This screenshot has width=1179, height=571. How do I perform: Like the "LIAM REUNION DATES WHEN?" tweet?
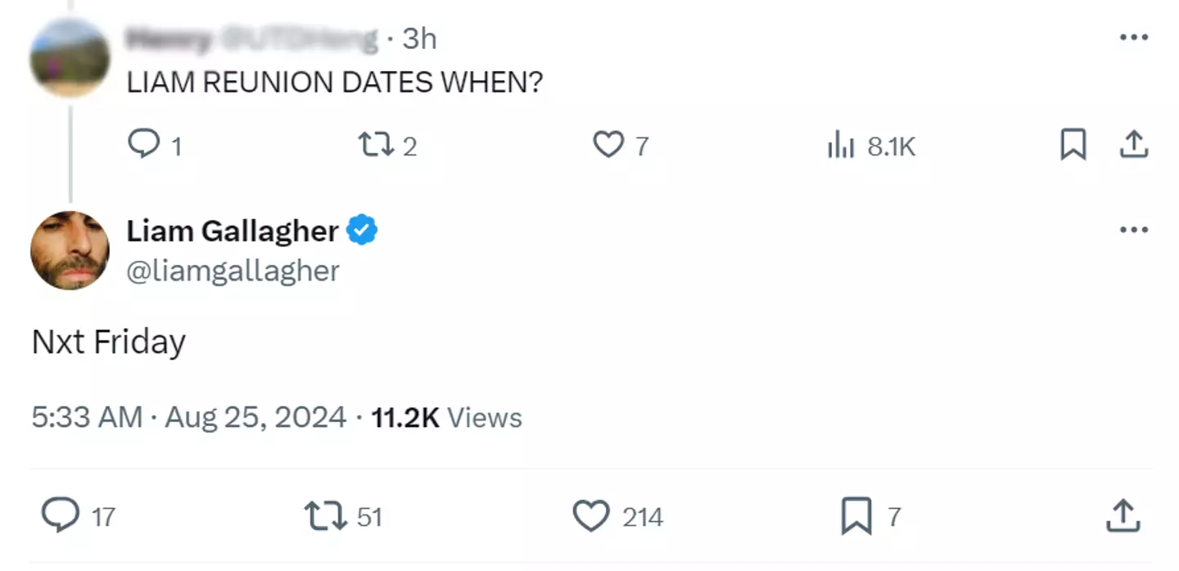(x=608, y=145)
